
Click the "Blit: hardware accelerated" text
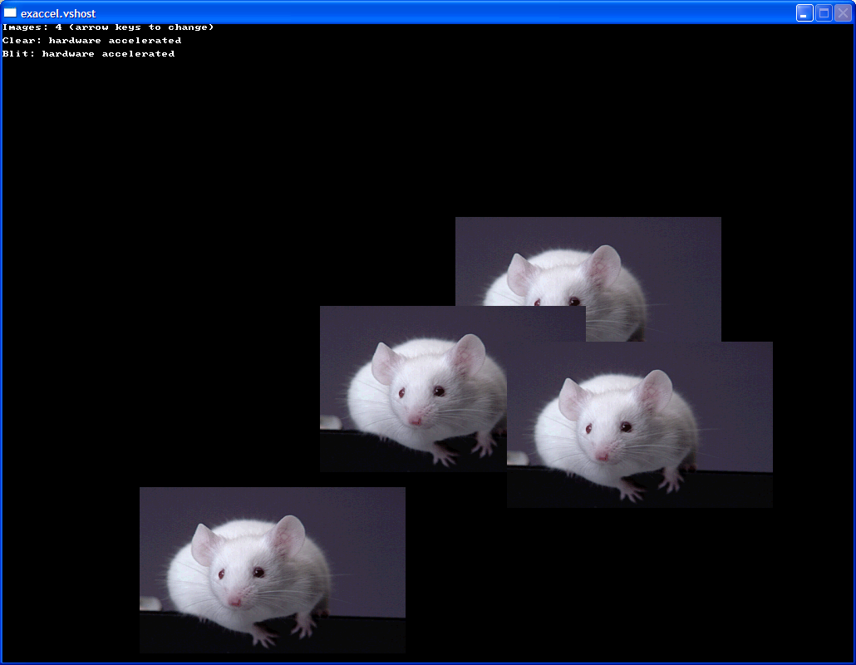point(88,53)
